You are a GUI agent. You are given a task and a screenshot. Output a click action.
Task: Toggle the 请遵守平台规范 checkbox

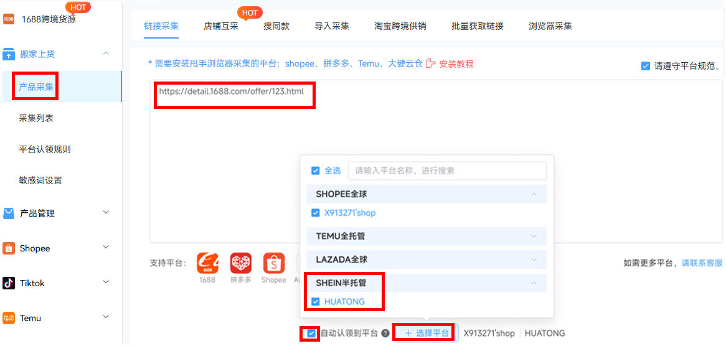(646, 66)
